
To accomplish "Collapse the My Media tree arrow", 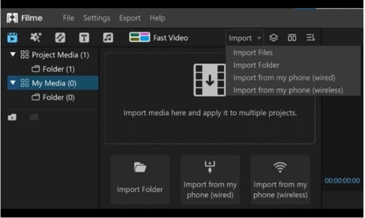I will click(13, 83).
